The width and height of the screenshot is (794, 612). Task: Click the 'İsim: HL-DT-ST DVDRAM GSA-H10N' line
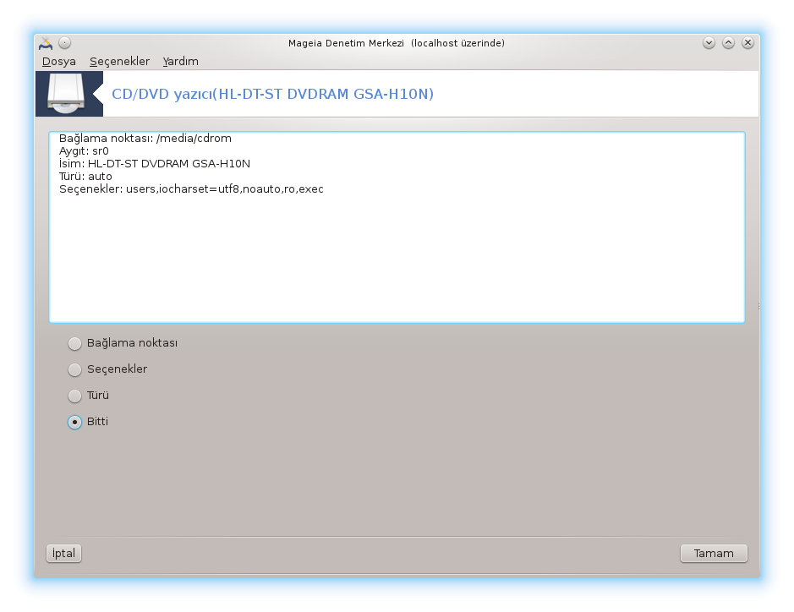point(155,163)
